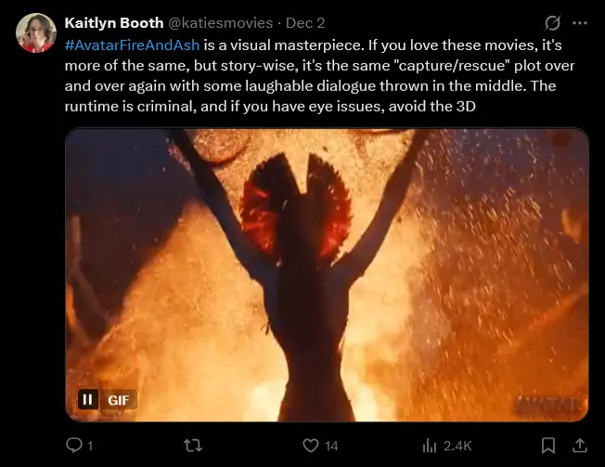Open the three-dot more options menu

pyautogui.click(x=580, y=23)
